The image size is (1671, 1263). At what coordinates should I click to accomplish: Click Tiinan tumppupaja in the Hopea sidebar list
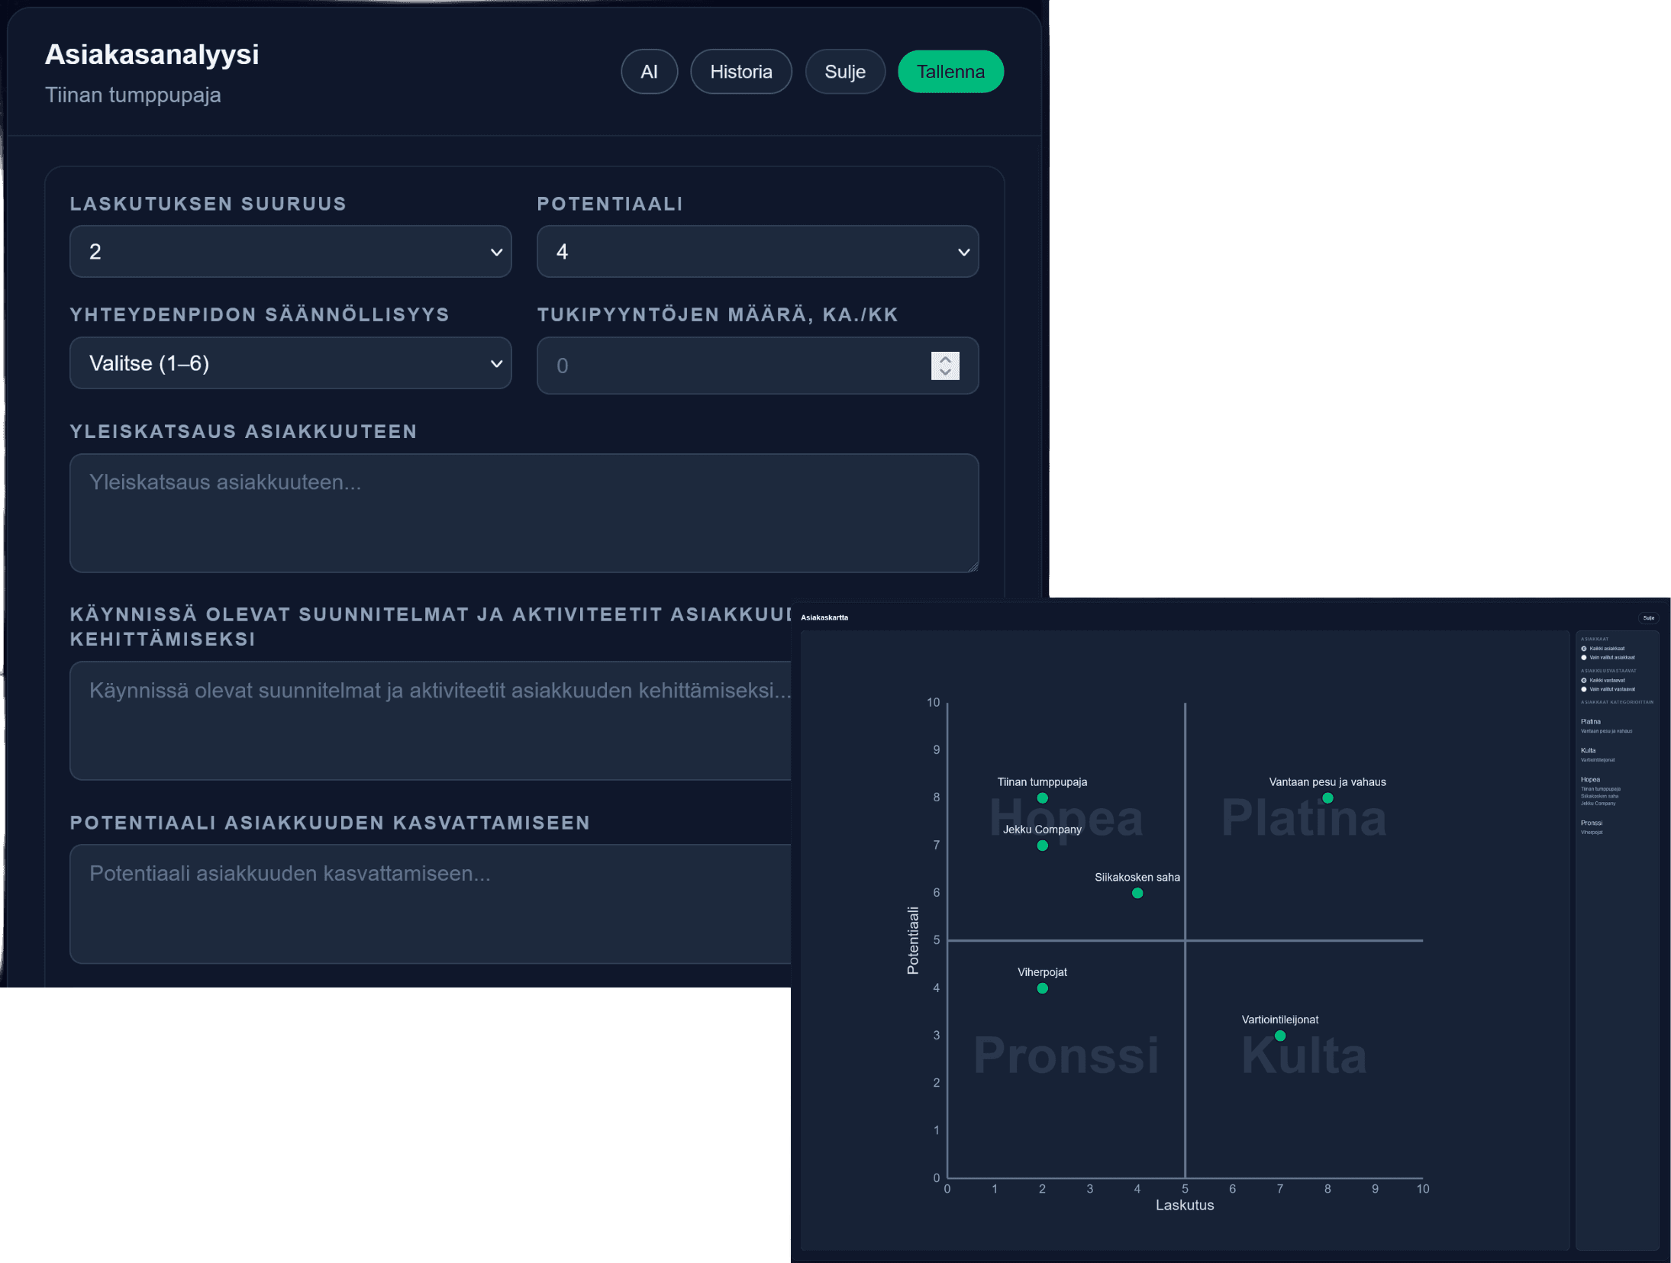(x=1601, y=789)
